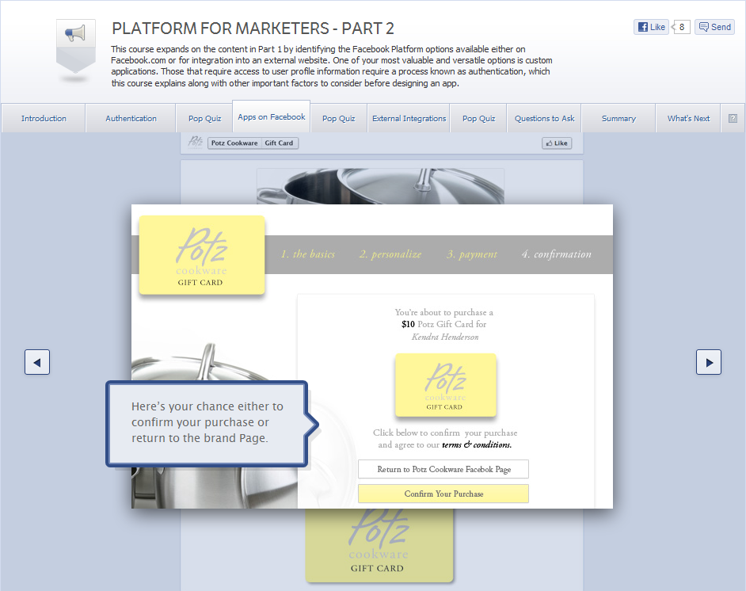Click Return to Potz Cookware Facebook Page
Viewport: 746px width, 591px height.
(443, 469)
